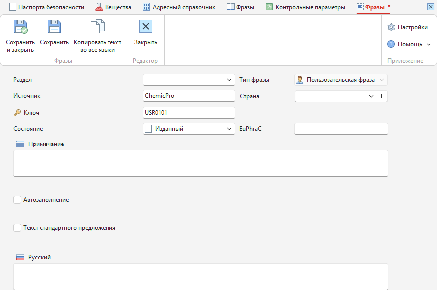Click inside the Русский phrase text area
This screenshot has width=437, height=290.
click(201, 277)
